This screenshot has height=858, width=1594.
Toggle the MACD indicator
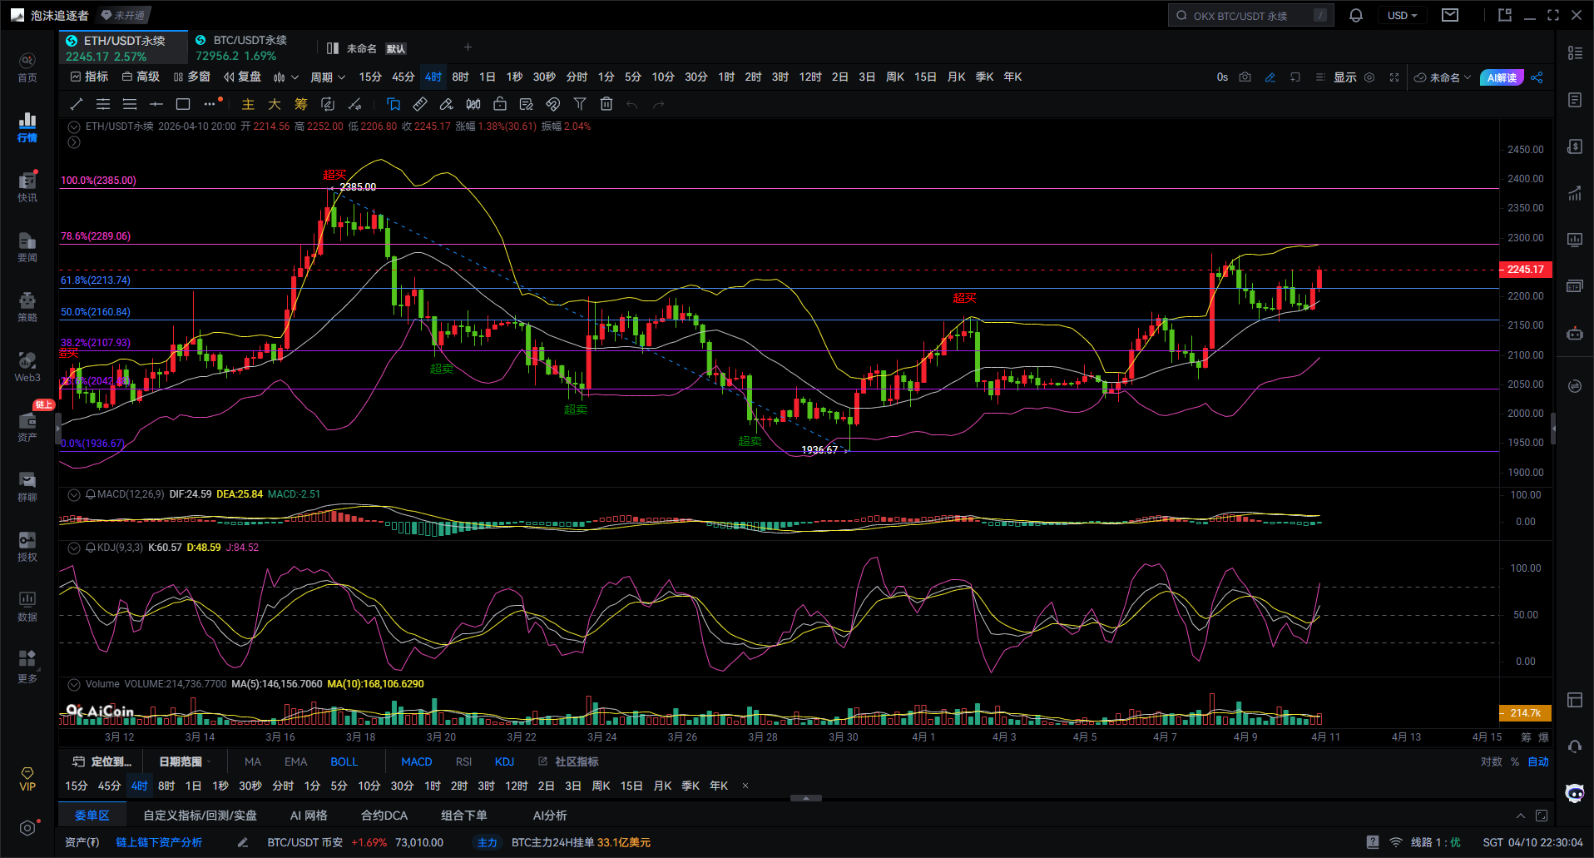coord(416,761)
